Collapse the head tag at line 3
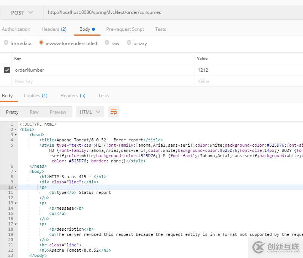This screenshot has height=258, width=303. pos(16,135)
